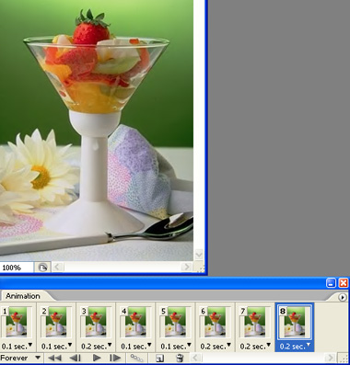Open frame 6 delay time dropdown

pos(215,347)
